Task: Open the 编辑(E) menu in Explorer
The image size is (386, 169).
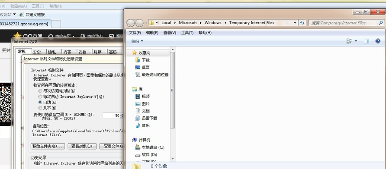Action: point(152,33)
